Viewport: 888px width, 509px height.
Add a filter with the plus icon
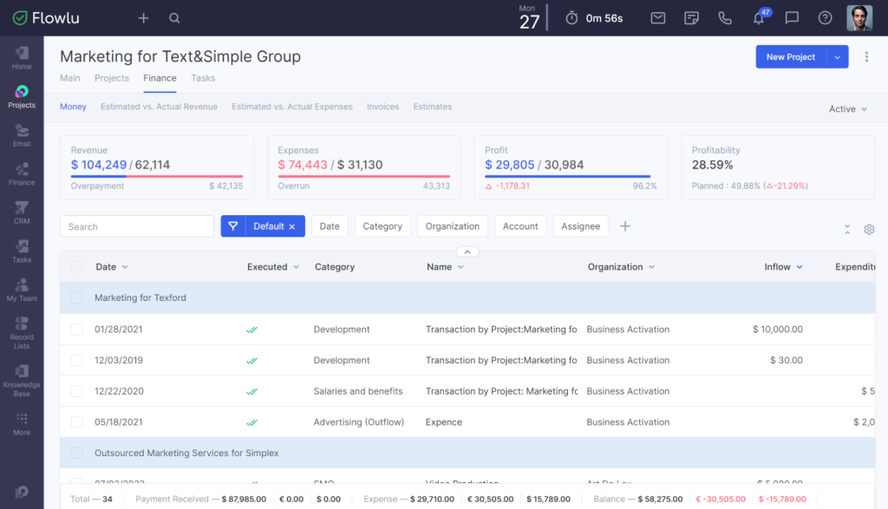click(625, 226)
